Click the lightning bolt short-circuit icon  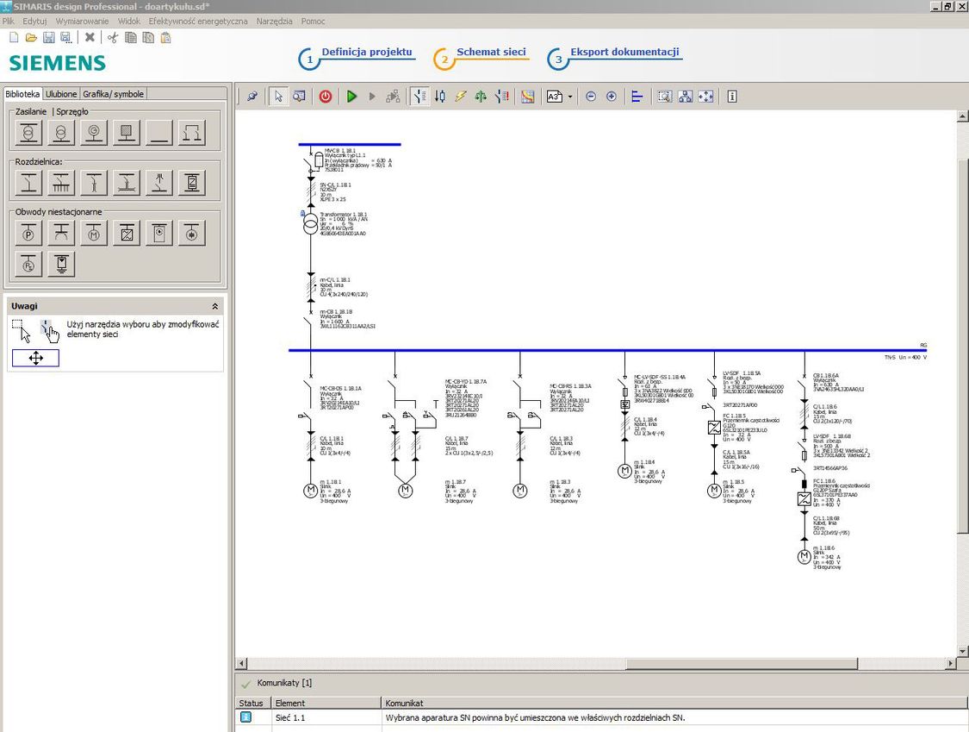click(461, 97)
